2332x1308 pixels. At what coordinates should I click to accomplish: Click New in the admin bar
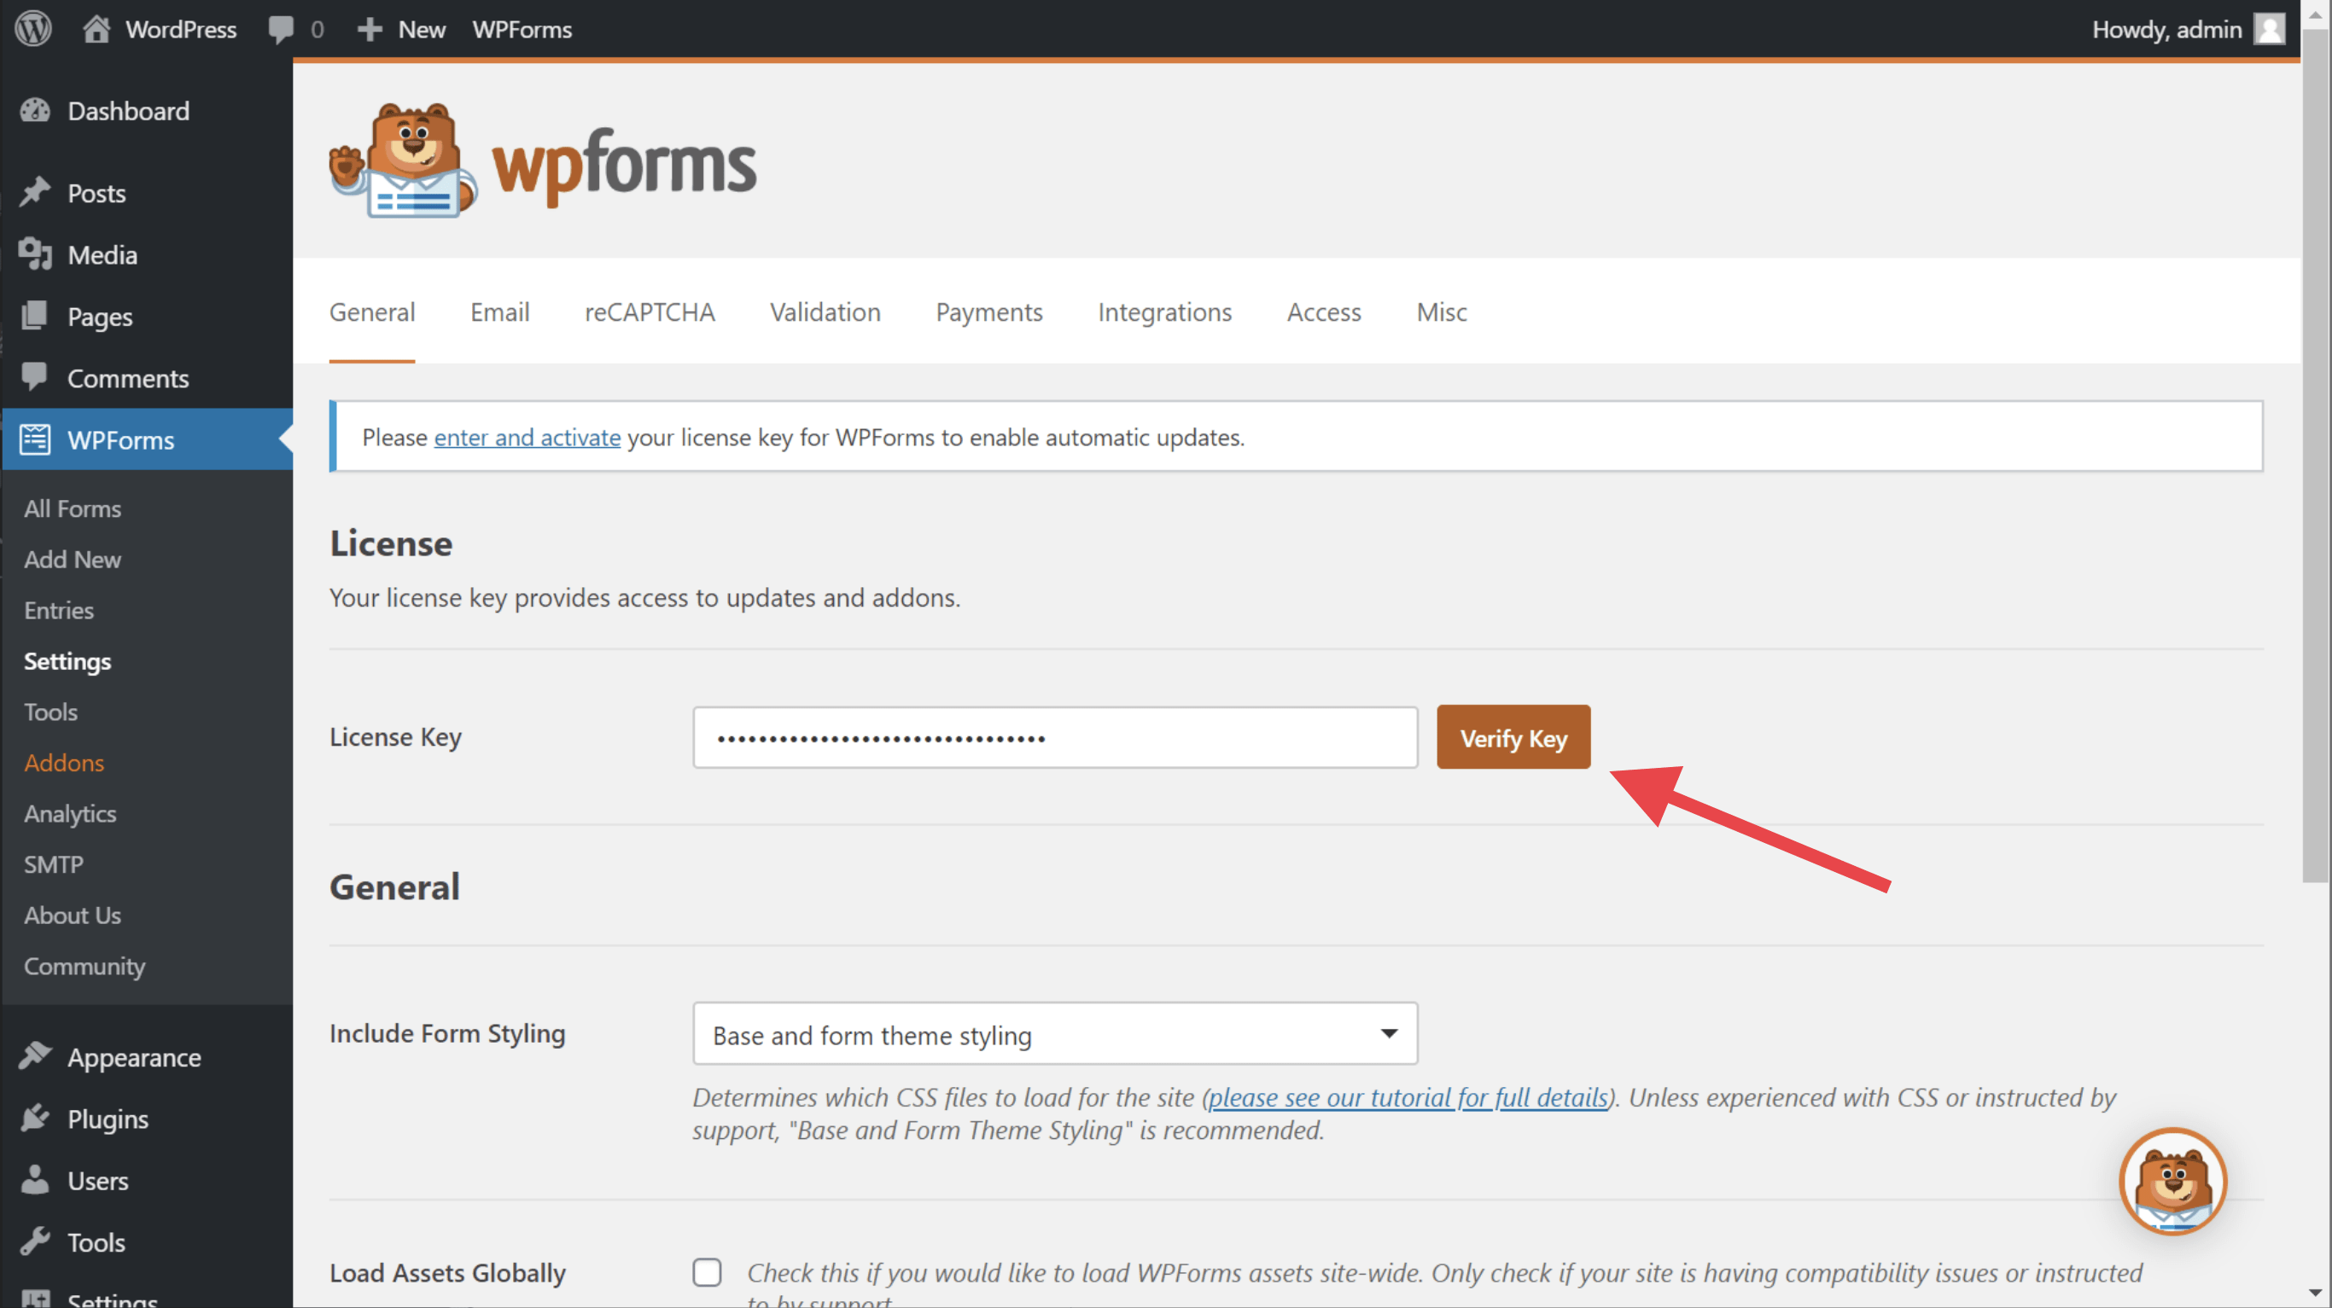(421, 30)
